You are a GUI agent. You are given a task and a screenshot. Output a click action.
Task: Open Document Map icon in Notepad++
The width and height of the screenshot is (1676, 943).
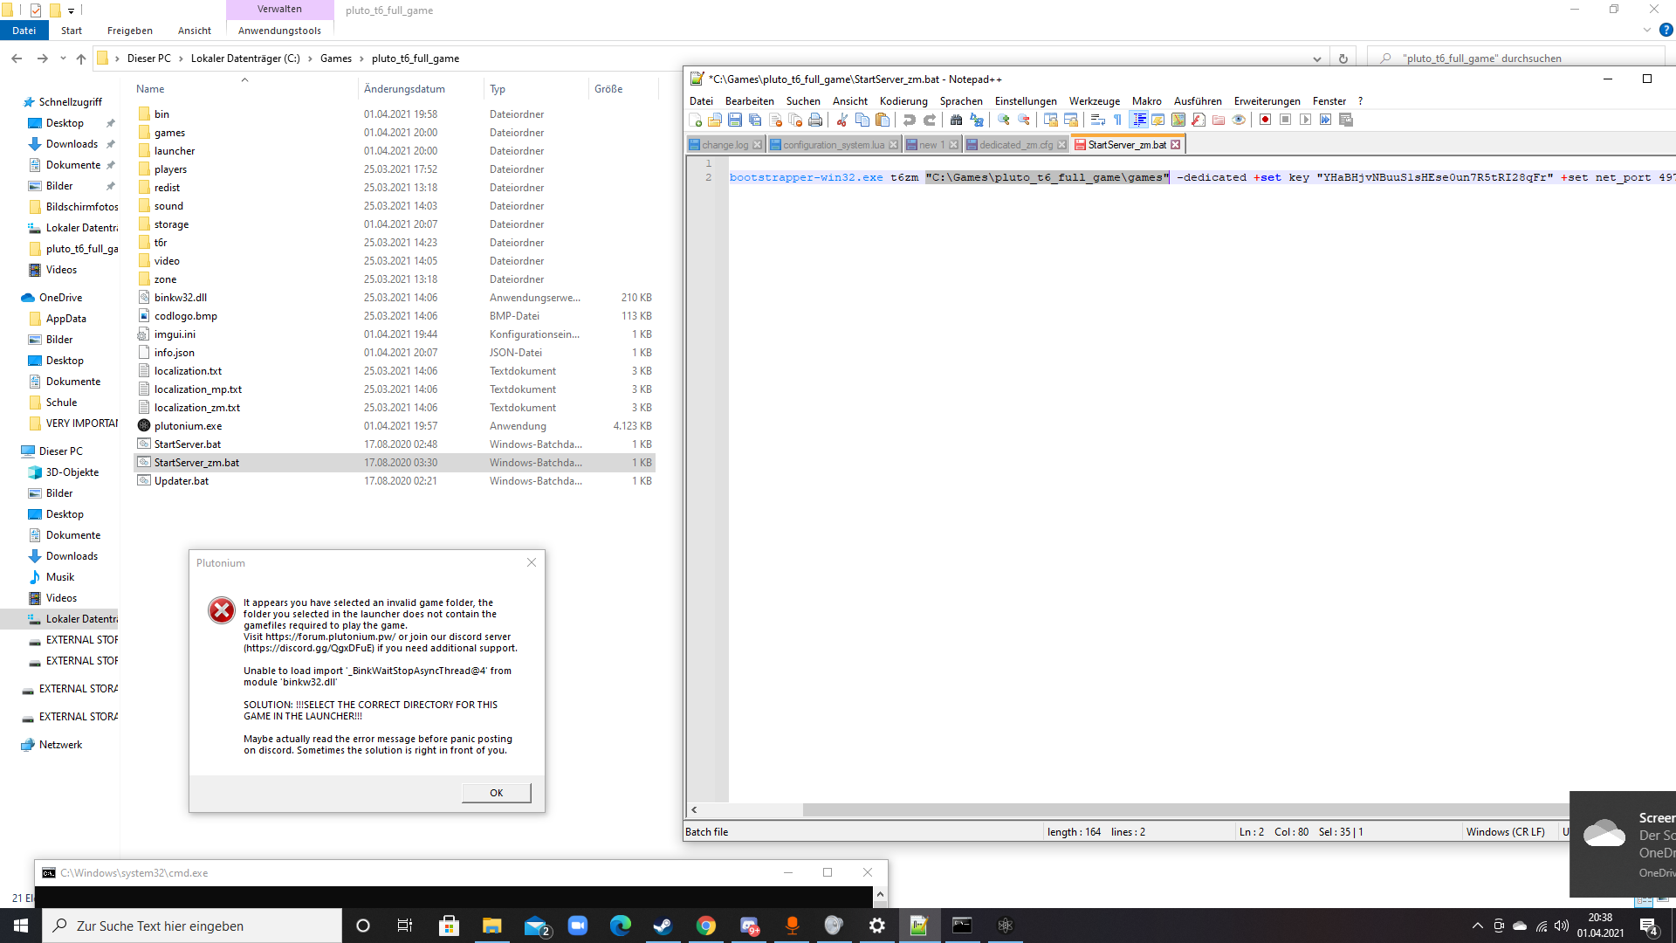[1178, 120]
